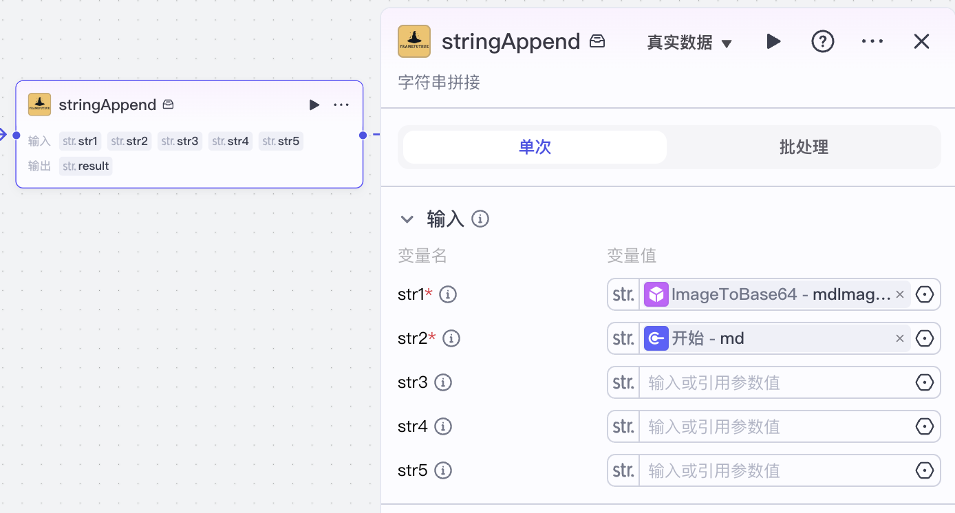Open the help question mark icon
This screenshot has height=513, width=955.
pyautogui.click(x=822, y=41)
